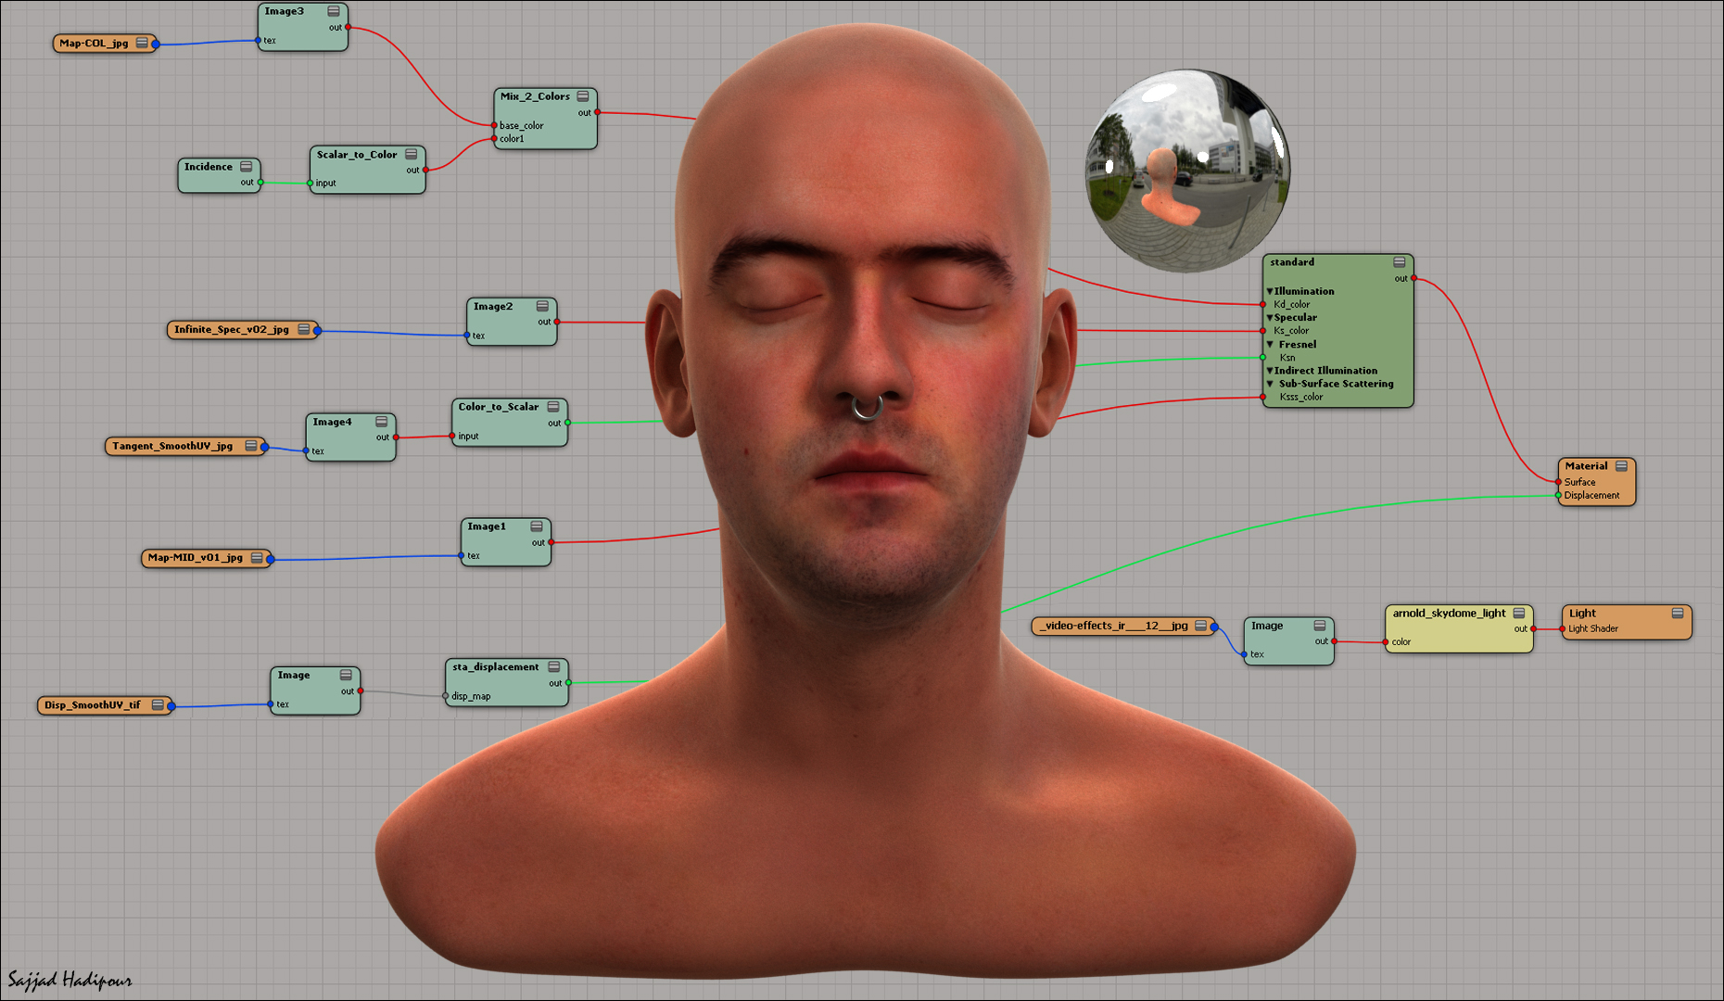This screenshot has width=1724, height=1001.
Task: Click the Image3 out port
Action: 348,27
